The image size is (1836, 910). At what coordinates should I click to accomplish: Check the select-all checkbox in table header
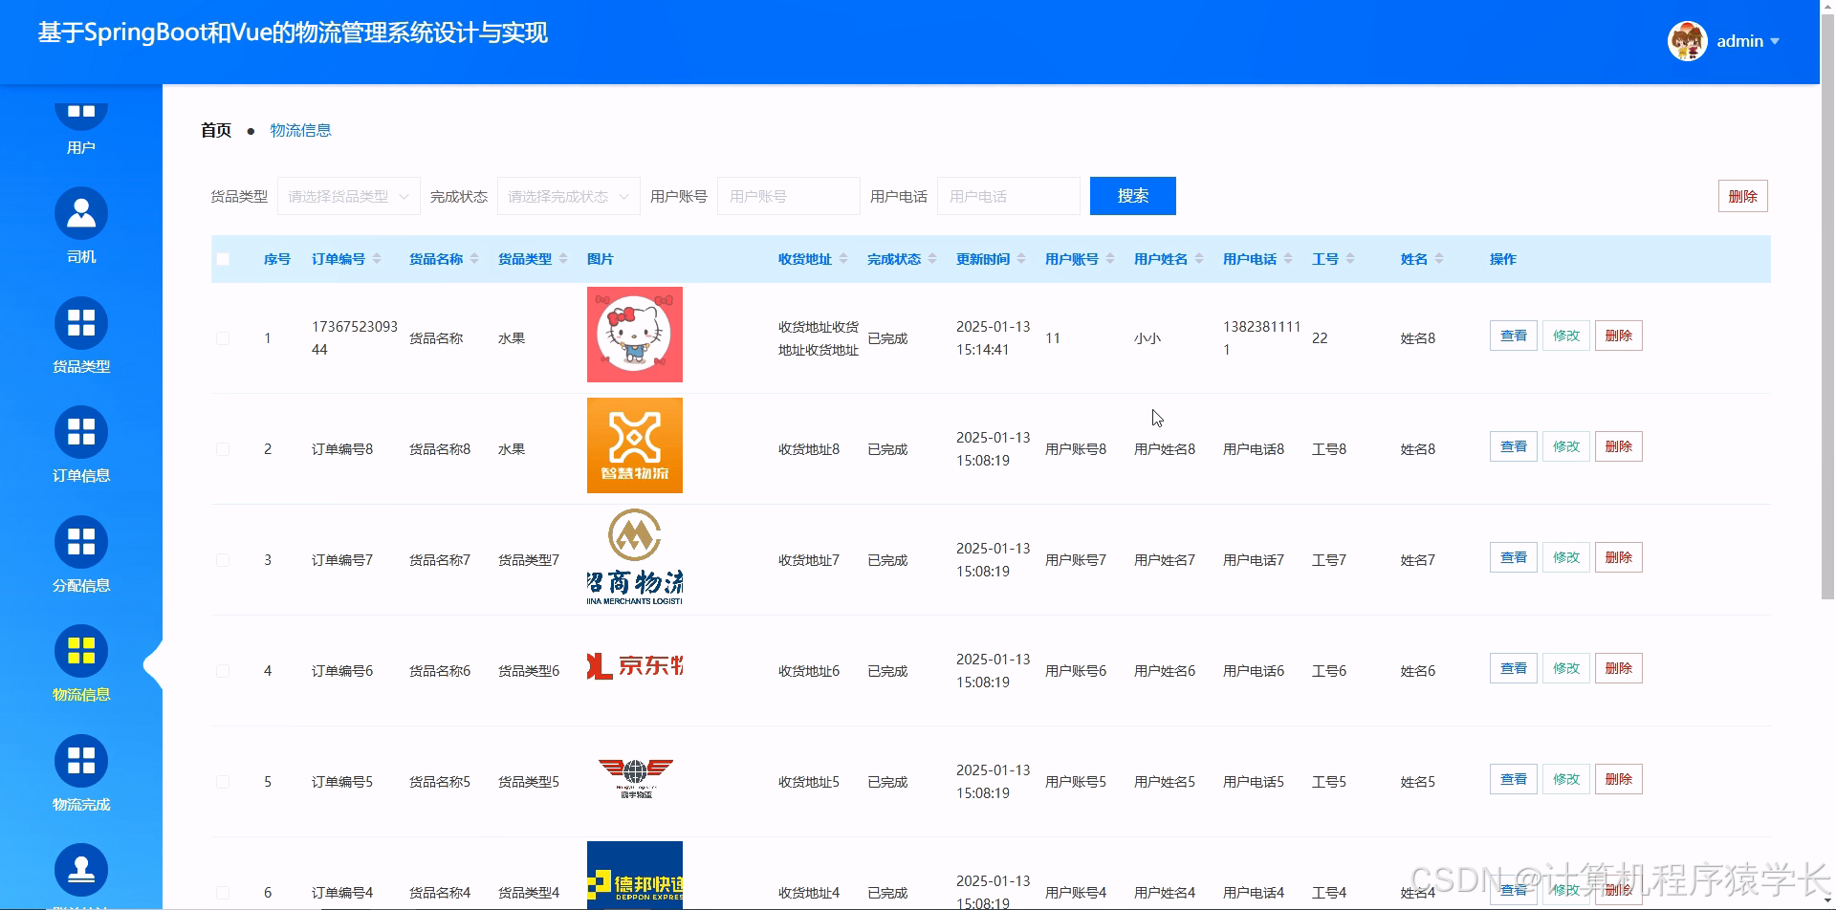223,258
